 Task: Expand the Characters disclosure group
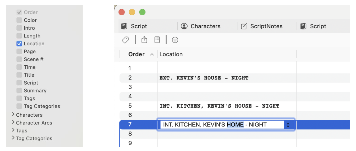(13, 115)
